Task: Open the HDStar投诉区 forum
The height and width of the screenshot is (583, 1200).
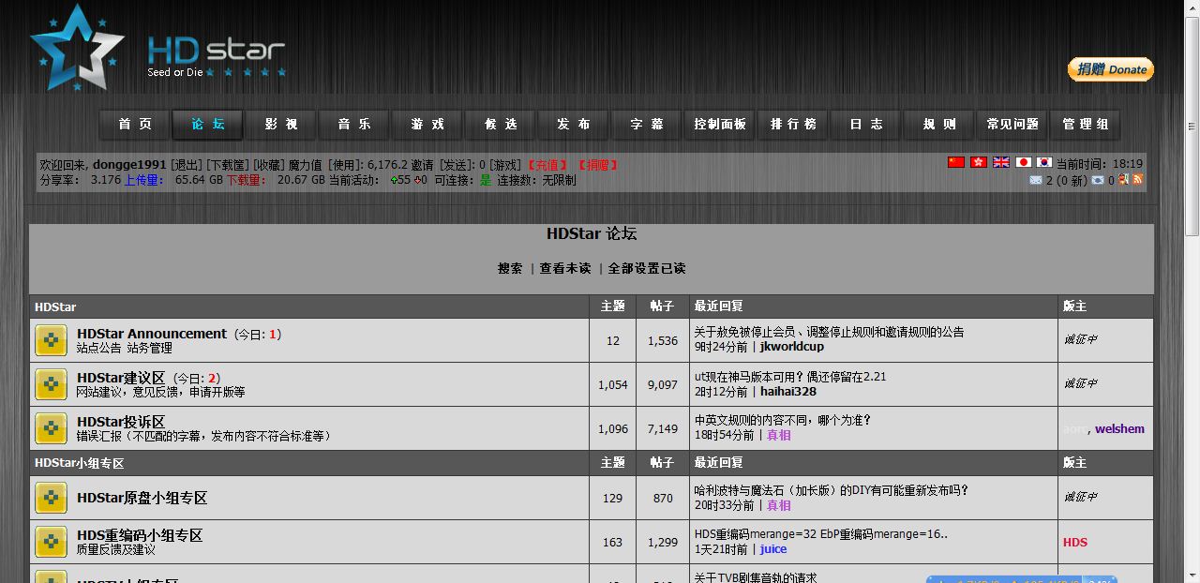Action: coord(121,422)
